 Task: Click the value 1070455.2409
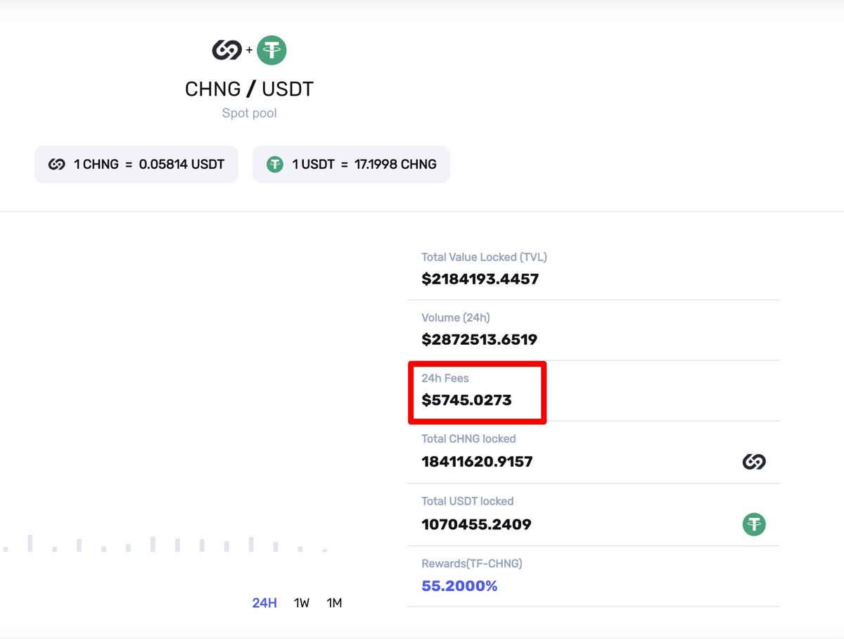476,524
